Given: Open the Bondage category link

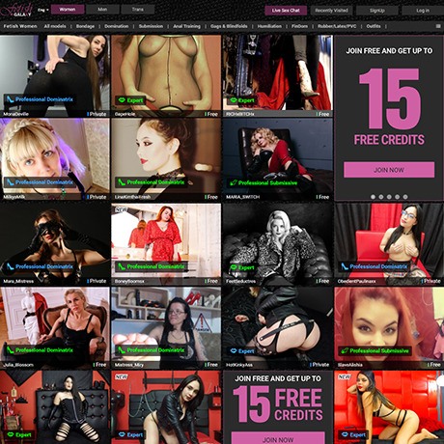Looking at the screenshot, I should tap(85, 26).
